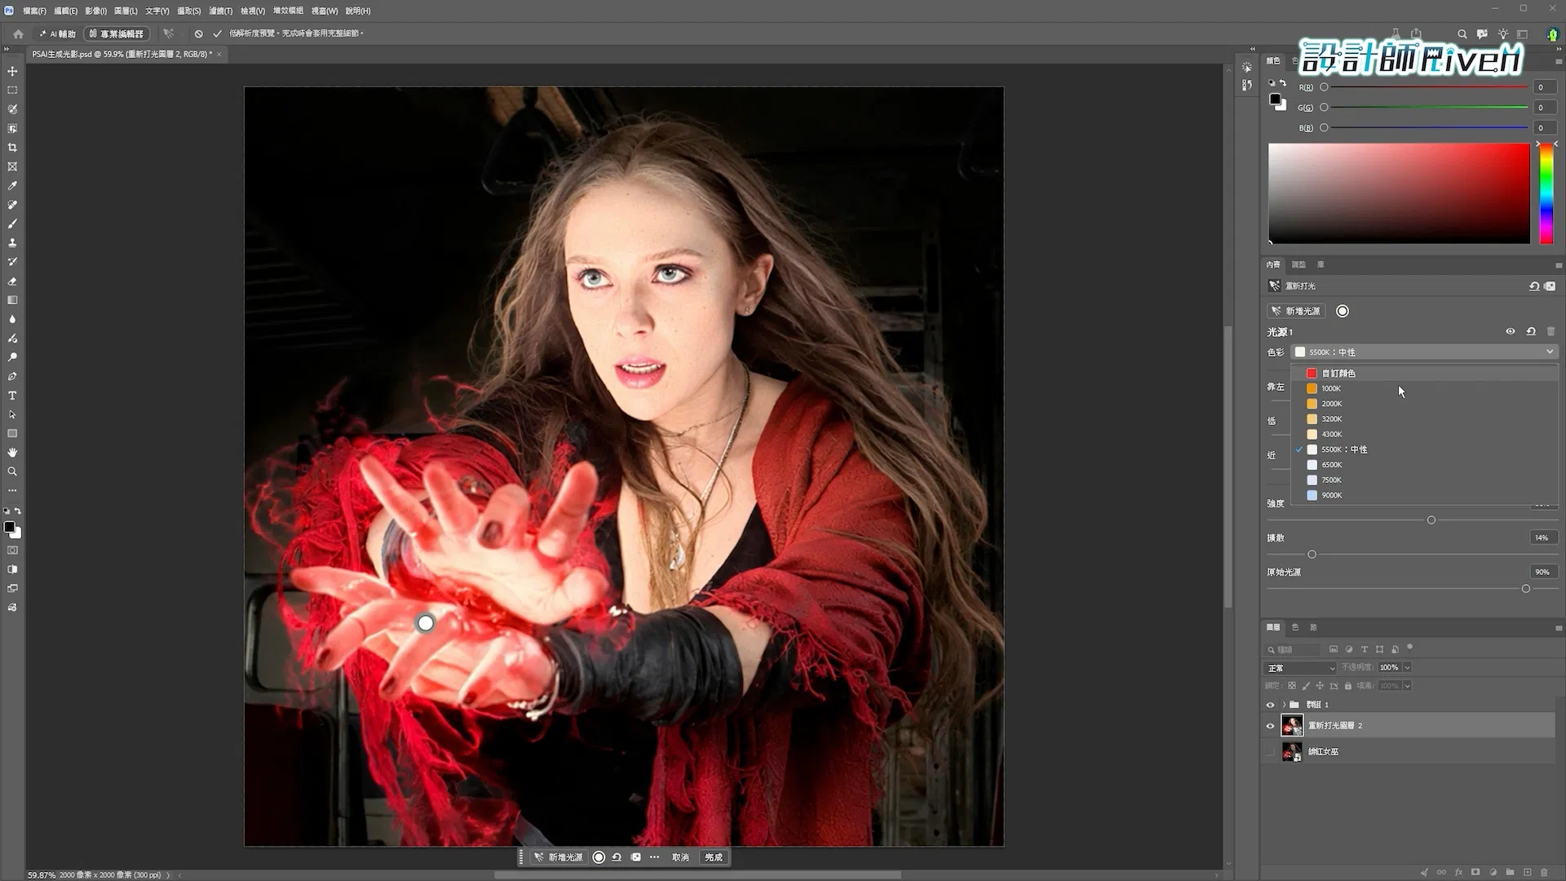The width and height of the screenshot is (1566, 881).
Task: Select the Type tool
Action: click(12, 396)
